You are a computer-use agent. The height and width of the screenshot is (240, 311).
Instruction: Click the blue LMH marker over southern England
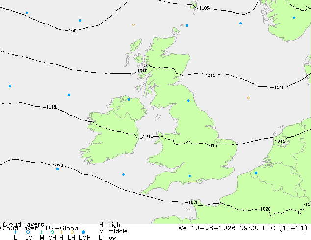(190, 176)
